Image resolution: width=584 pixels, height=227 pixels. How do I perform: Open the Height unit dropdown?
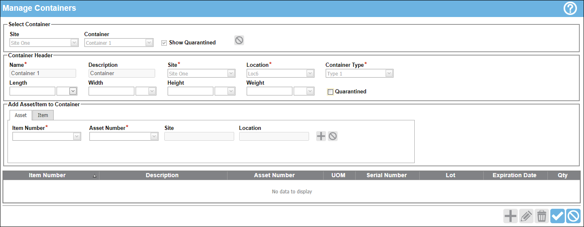click(x=231, y=91)
